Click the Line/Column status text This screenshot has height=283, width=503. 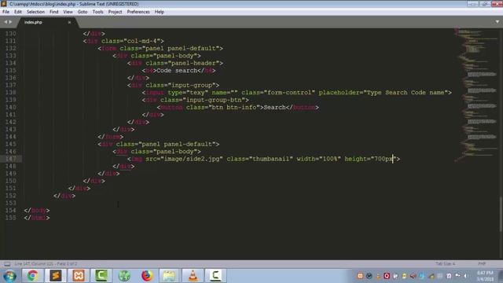[46, 264]
